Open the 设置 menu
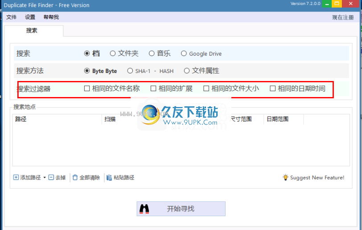 coord(30,17)
